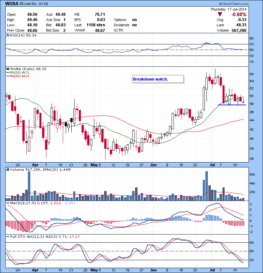
Task: Click the EPS value 0.63
Action: coord(101,20)
